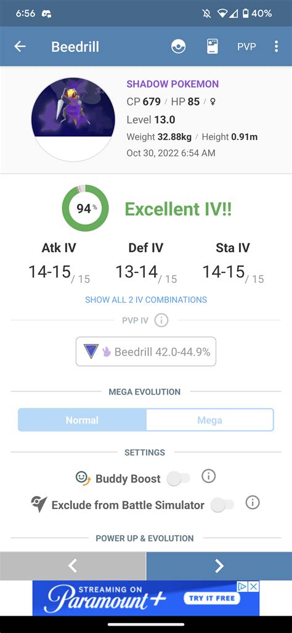Open PVP view in header
Viewport: 292px width, 633px height.
coord(246,46)
